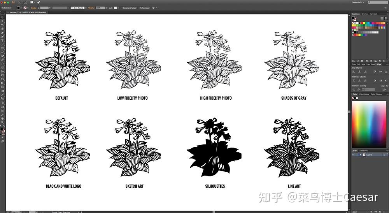389x213 pixels.
Task: Open the brush definition dropdown (5 pt. Round)
Action: [x=86, y=8]
